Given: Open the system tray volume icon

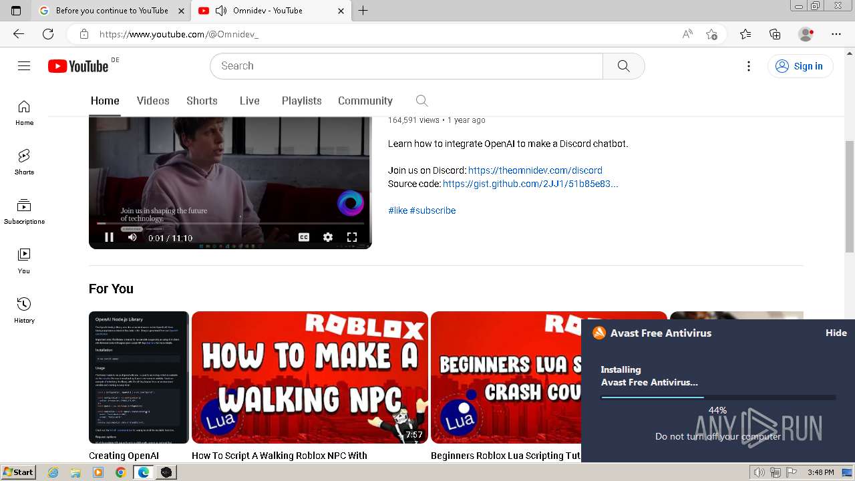Looking at the screenshot, I should point(759,472).
